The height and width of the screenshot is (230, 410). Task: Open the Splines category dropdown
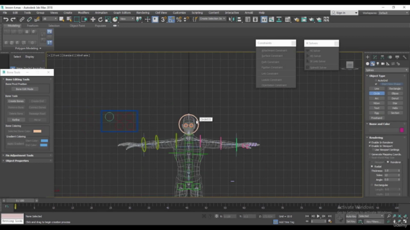[x=386, y=70]
